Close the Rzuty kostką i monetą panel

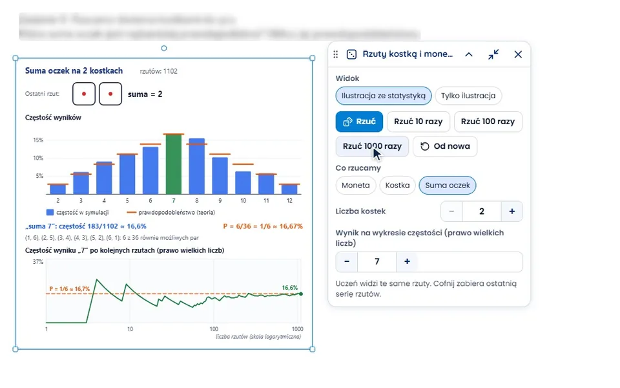[518, 54]
